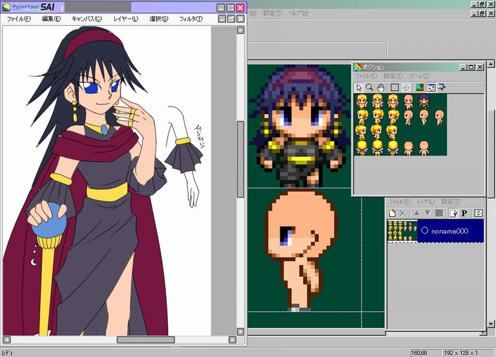Viewport: 496px width, 357px height.
Task: Open the 選択(S) menu in SAI
Action: (159, 19)
